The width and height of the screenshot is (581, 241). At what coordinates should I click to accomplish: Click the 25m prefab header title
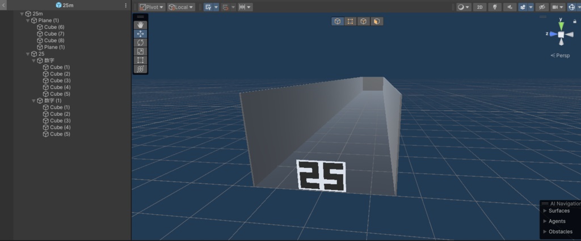pos(65,5)
